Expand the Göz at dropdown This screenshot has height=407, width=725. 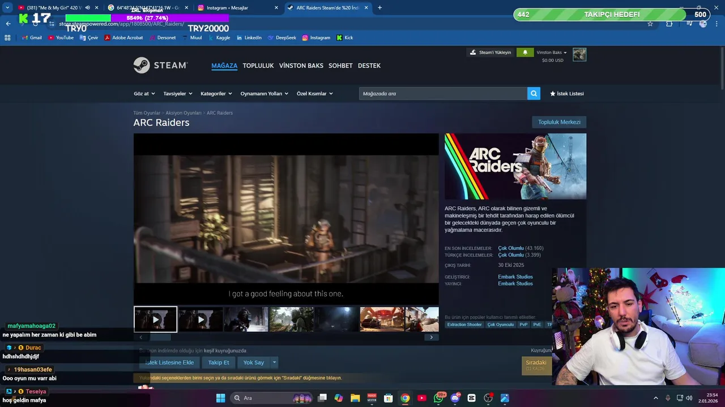pos(144,94)
